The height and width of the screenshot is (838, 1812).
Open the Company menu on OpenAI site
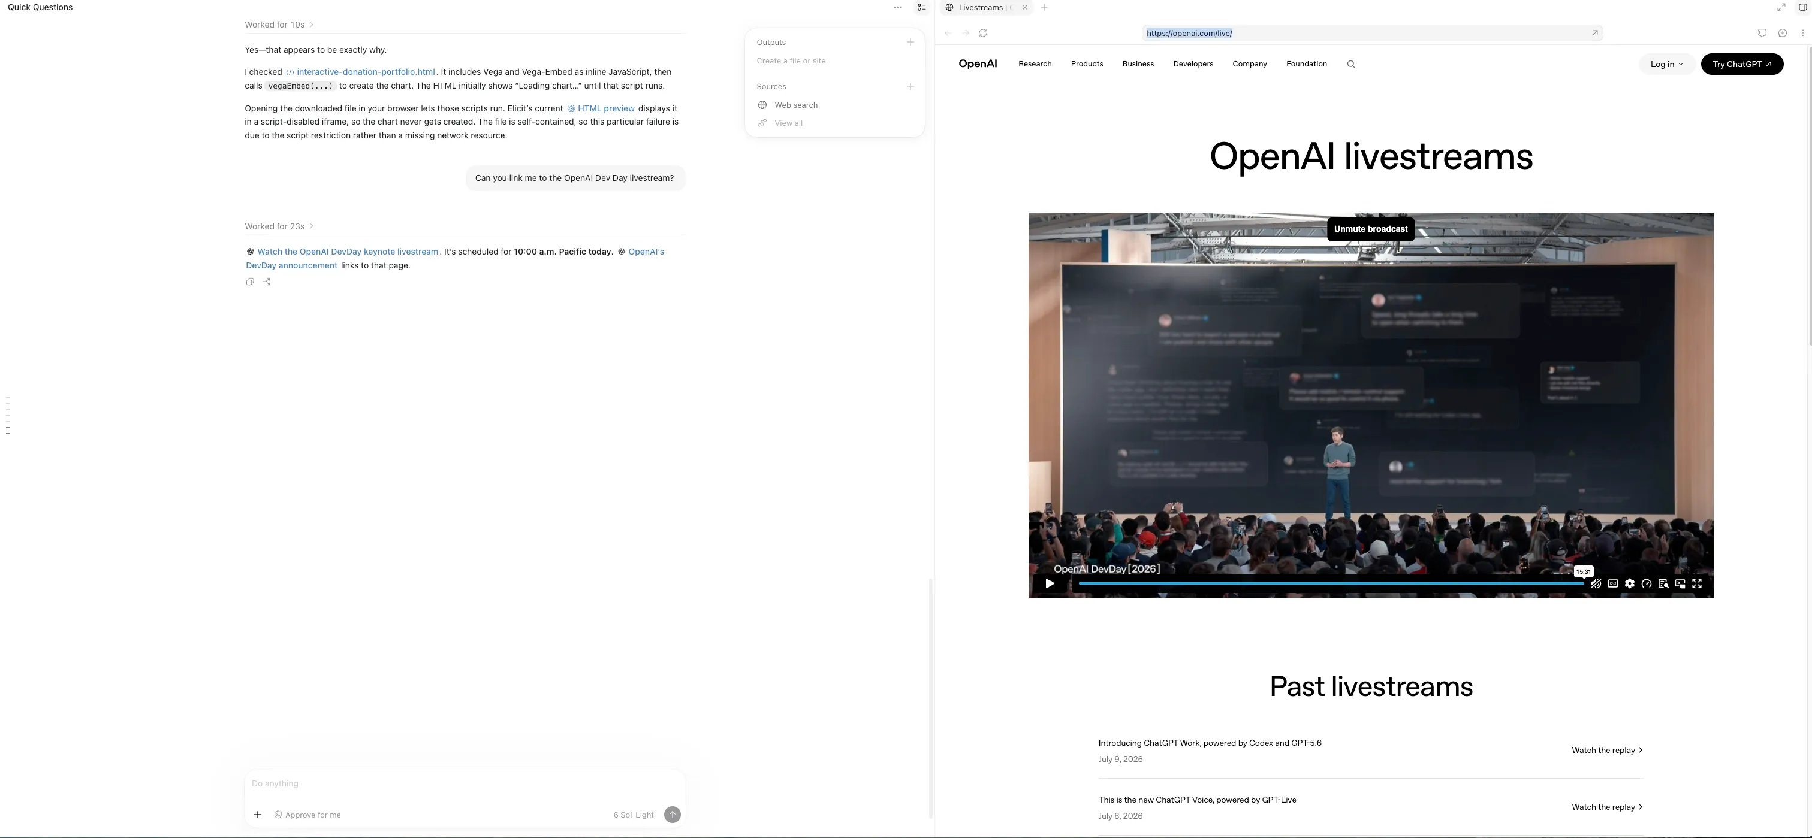[x=1249, y=64]
